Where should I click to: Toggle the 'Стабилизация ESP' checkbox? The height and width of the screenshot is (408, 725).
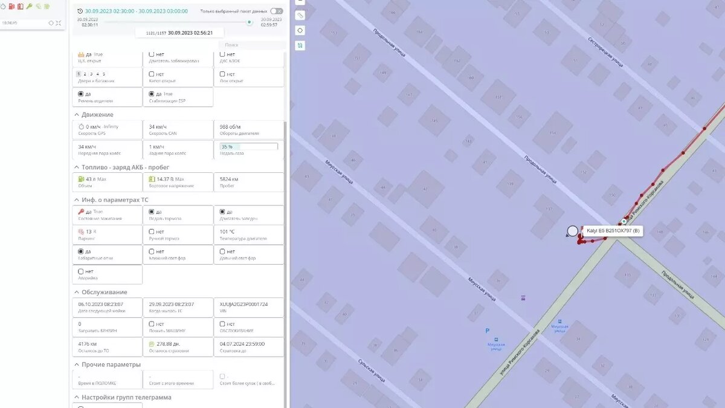click(152, 94)
